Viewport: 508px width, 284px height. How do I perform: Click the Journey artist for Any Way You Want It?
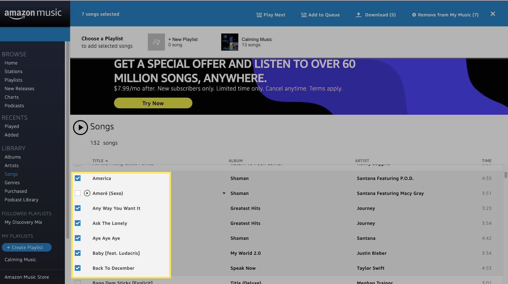(366, 208)
